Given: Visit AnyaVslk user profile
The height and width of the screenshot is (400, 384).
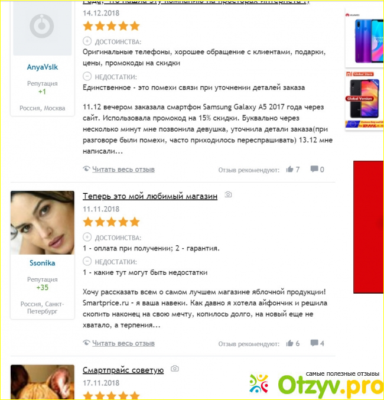Looking at the screenshot, I should [x=43, y=67].
